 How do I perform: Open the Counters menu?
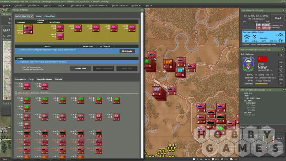[19, 5]
